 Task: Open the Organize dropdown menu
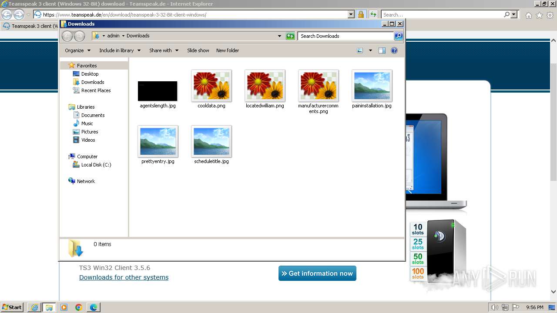coord(78,50)
